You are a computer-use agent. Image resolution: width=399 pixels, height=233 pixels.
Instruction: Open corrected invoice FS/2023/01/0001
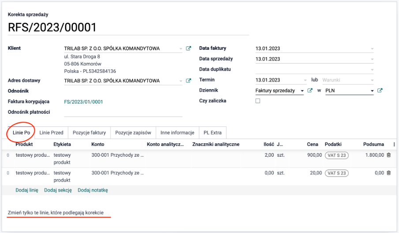tap(83, 102)
